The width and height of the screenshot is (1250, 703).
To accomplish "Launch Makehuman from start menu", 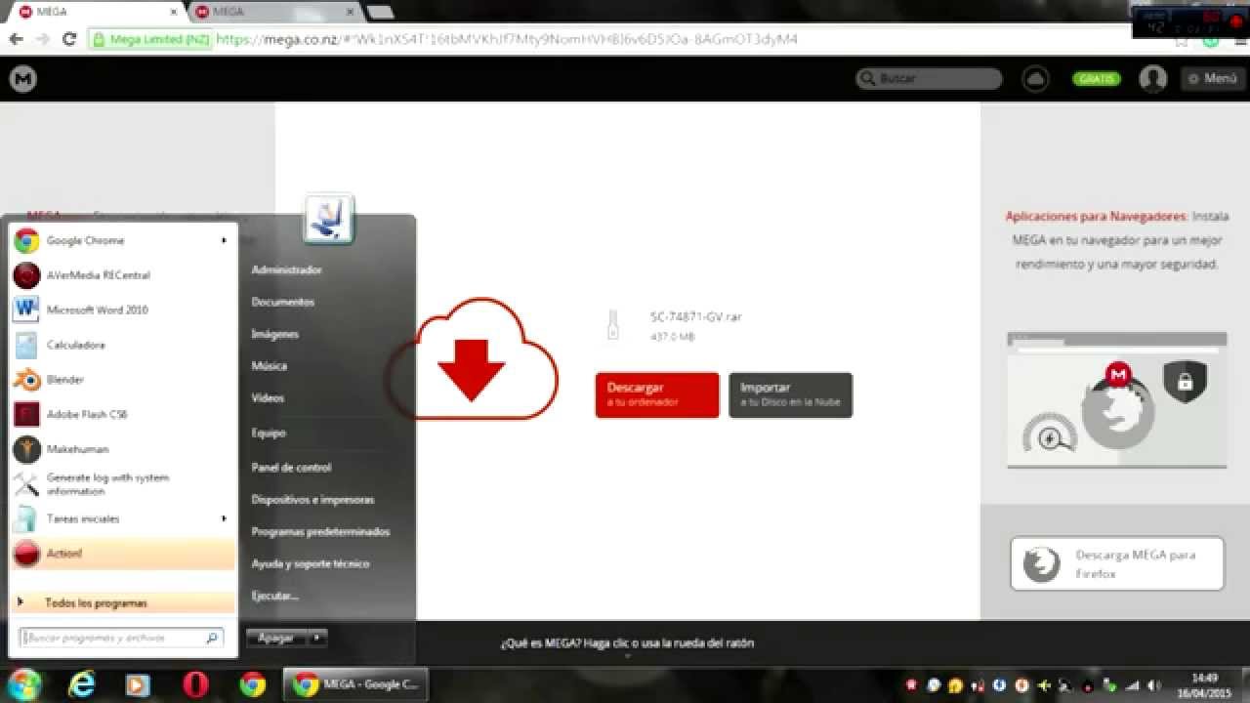I will (x=121, y=449).
